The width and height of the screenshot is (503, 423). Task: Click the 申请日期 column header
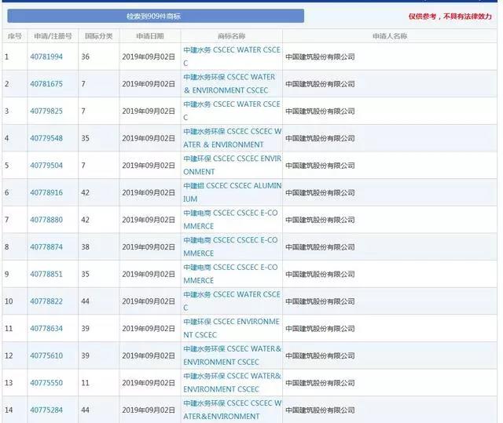(x=149, y=36)
